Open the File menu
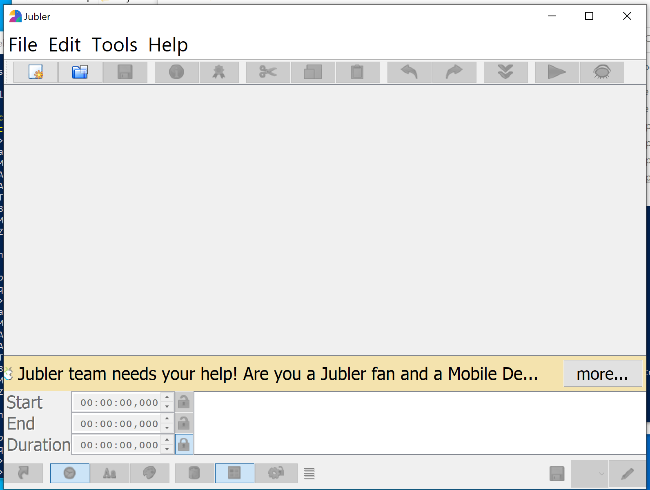The height and width of the screenshot is (490, 650). point(23,45)
